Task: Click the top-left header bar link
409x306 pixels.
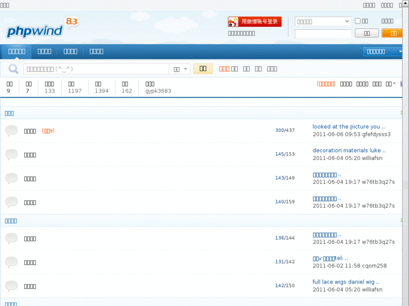Action: point(5,5)
